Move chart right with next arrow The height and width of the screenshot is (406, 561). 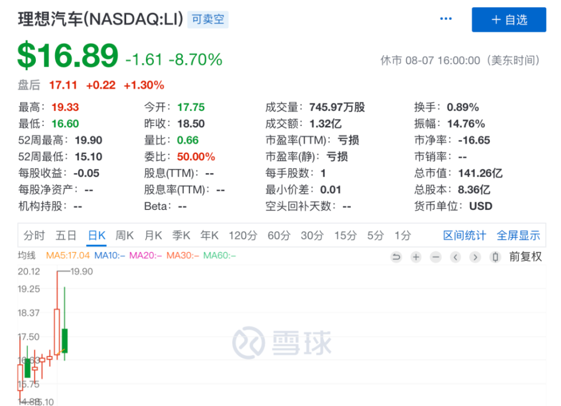[x=475, y=256]
